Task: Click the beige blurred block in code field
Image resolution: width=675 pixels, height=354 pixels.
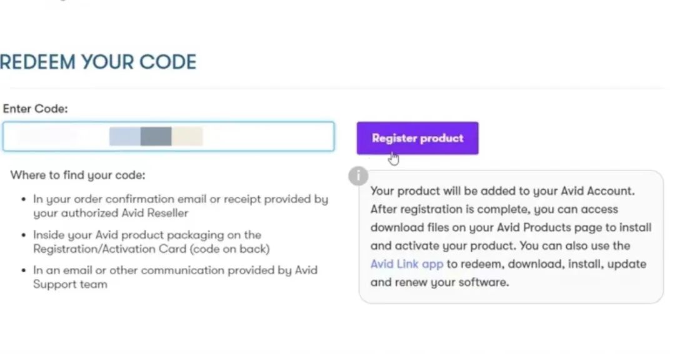Action: (x=187, y=136)
